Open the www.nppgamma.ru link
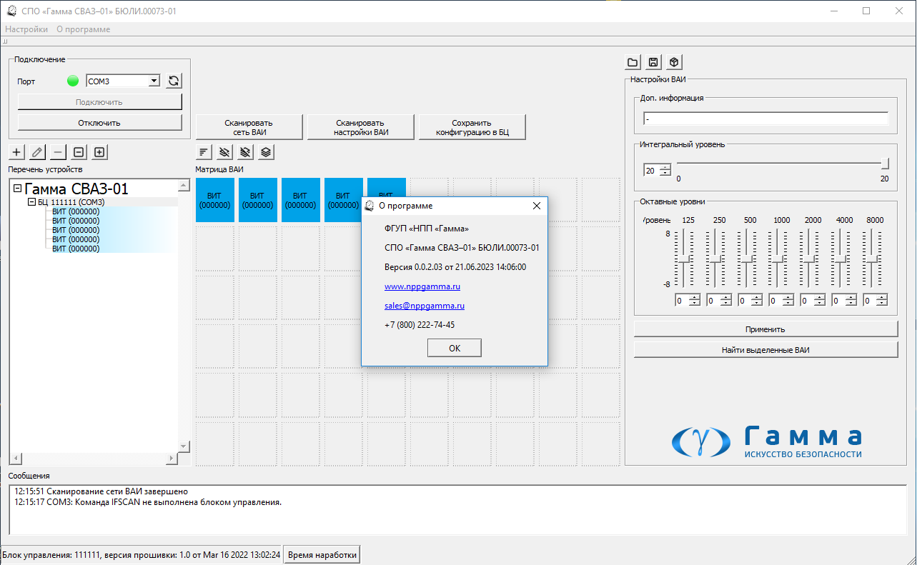The width and height of the screenshot is (917, 565). click(x=422, y=286)
